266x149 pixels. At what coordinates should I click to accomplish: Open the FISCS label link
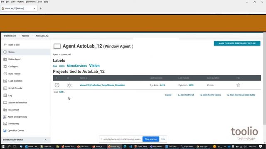(x=62, y=66)
